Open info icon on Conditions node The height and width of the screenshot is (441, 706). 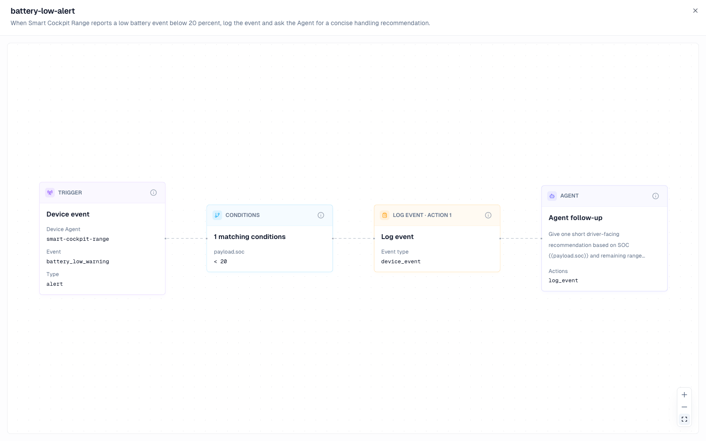tap(321, 215)
